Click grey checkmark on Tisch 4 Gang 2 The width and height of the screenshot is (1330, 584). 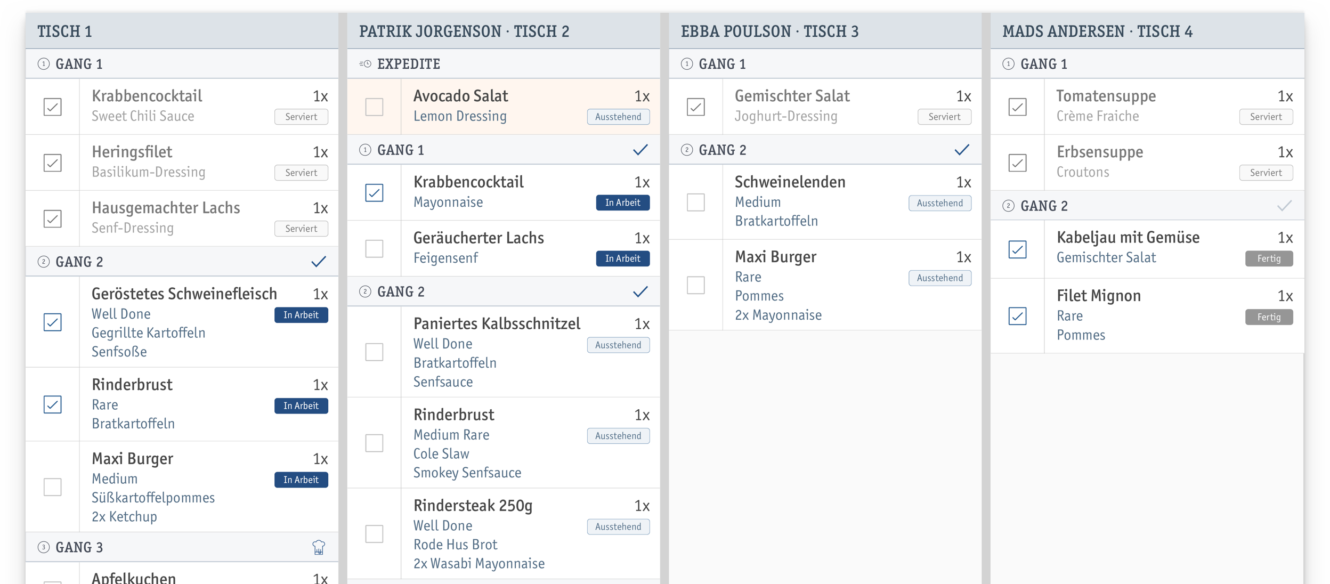tap(1284, 206)
